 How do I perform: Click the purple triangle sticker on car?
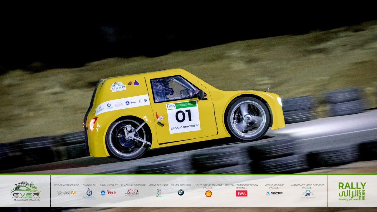pyautogui.click(x=136, y=83)
